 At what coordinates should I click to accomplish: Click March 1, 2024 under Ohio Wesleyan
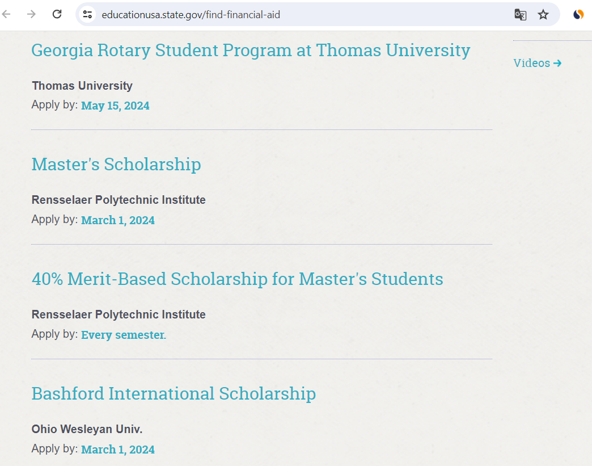tap(118, 450)
